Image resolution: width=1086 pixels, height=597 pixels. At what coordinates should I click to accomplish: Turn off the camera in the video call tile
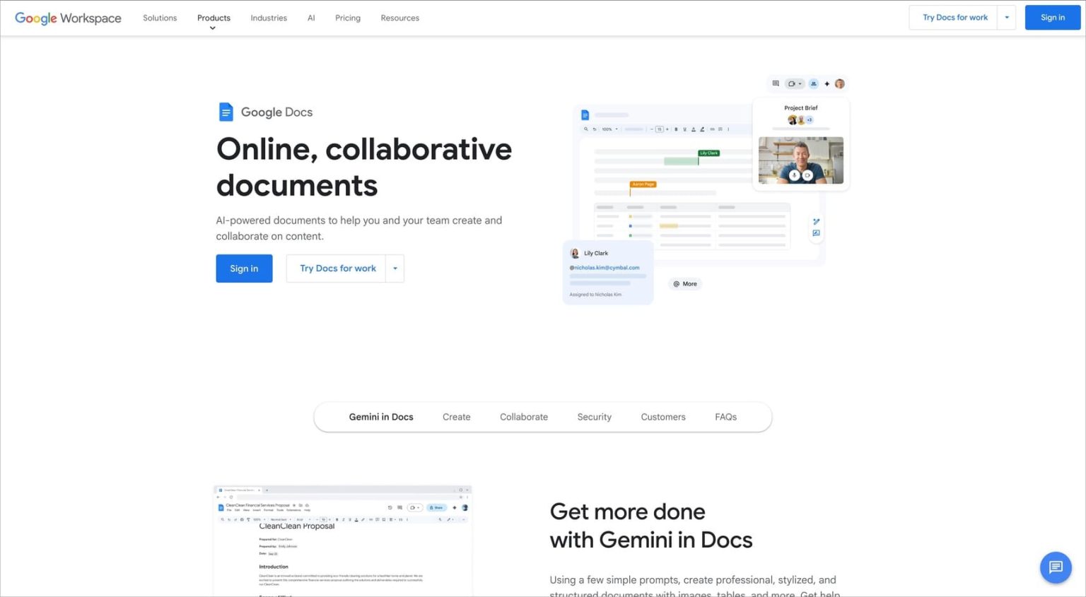pyautogui.click(x=807, y=175)
